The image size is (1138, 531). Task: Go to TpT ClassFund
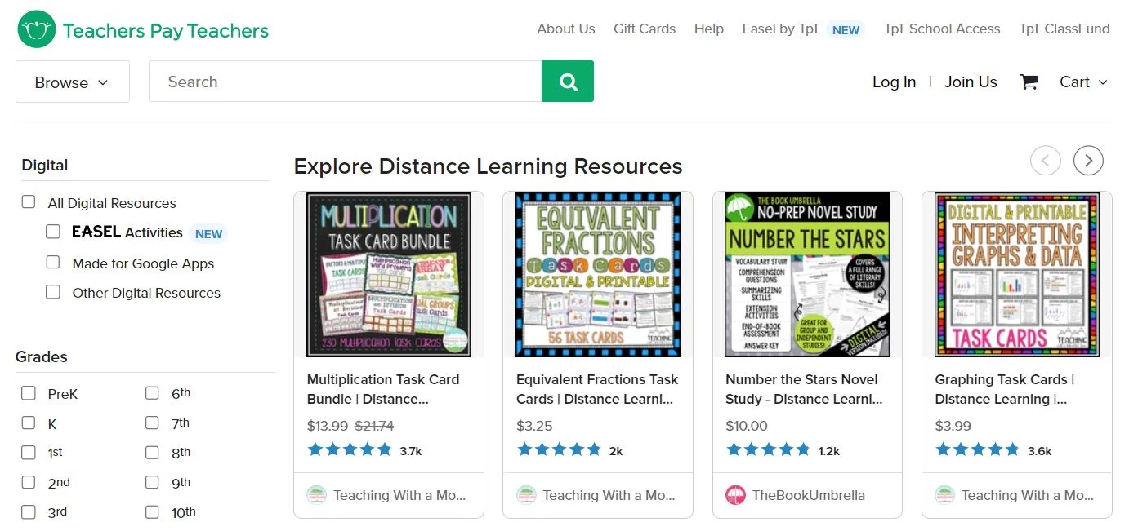tap(1064, 29)
